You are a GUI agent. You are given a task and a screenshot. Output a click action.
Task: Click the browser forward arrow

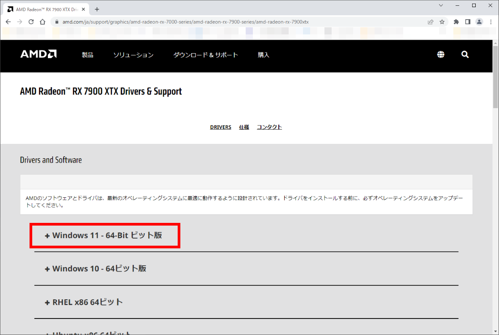point(20,22)
